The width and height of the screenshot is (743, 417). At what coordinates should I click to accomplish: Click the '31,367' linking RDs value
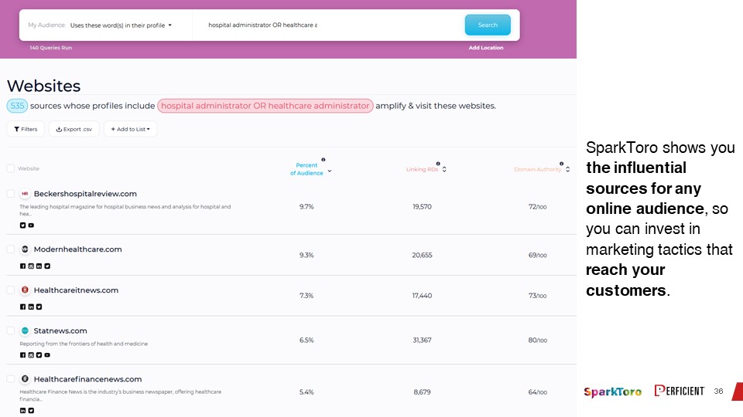point(422,340)
